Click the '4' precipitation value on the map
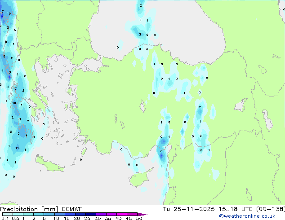 click(x=27, y=136)
